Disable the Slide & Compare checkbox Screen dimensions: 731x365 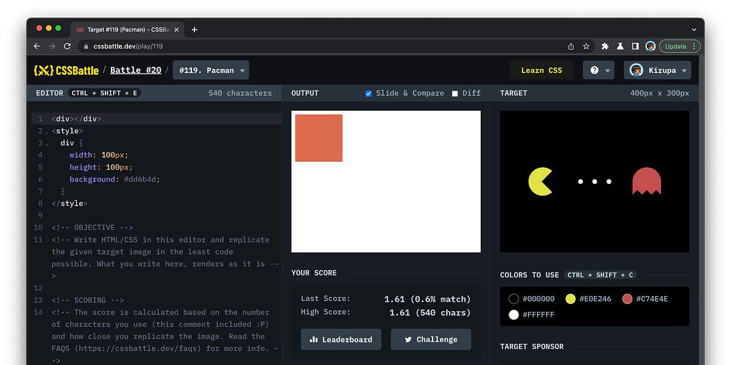point(368,93)
